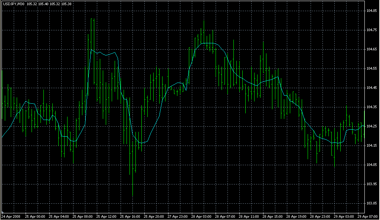The height and width of the screenshot is (220, 380).
Task: Click the 104.75 price scale label
Action: pyautogui.click(x=371, y=30)
